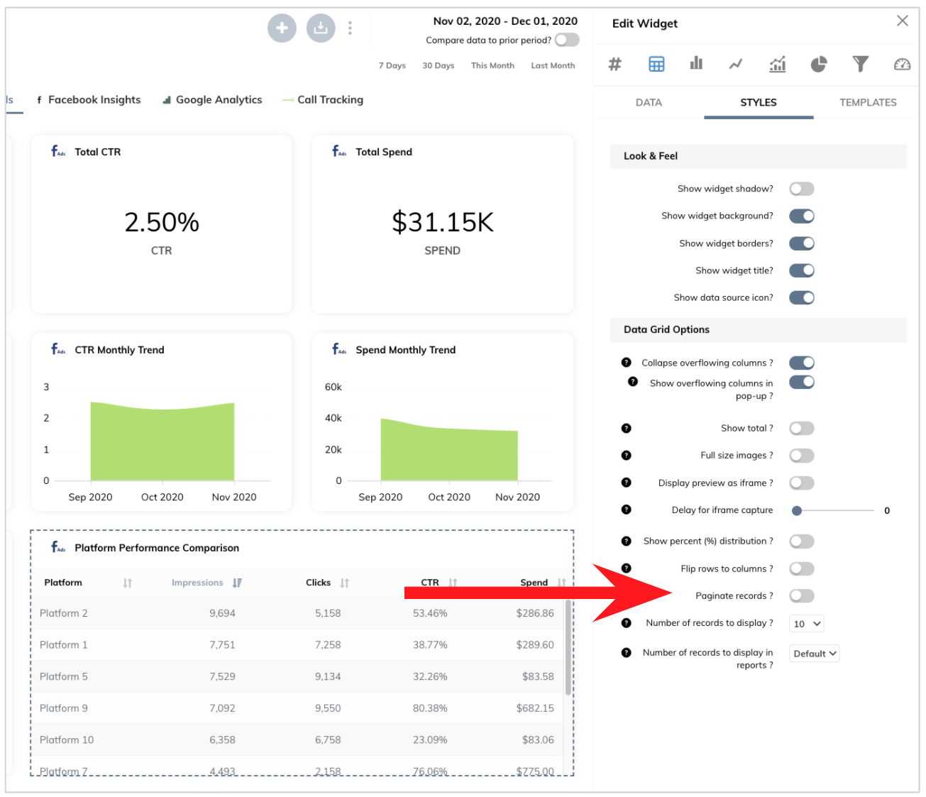This screenshot has width=926, height=797.
Task: Enable Show percent distribution toggle
Action: point(802,542)
